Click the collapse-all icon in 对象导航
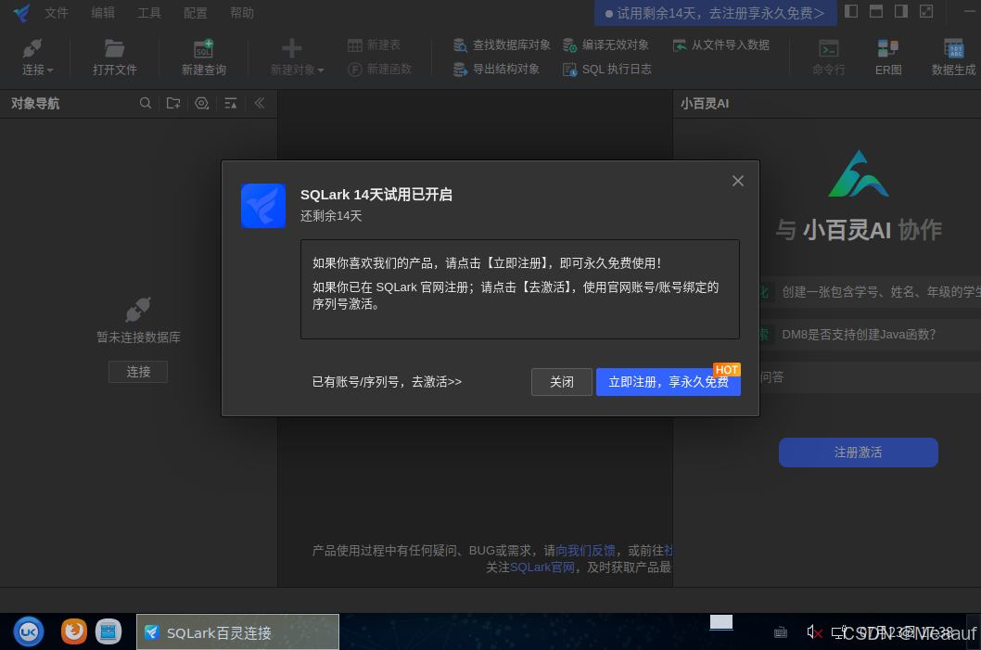Viewport: 981px width, 650px height. [230, 103]
